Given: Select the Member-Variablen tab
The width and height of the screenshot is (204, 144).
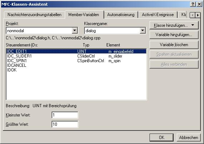Looking at the screenshot, I should tap(84, 15).
